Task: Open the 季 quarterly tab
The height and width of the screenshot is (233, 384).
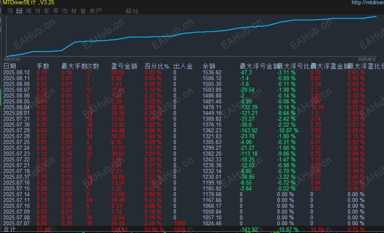Action: click(x=47, y=11)
